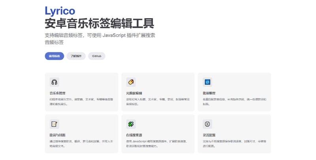The height and width of the screenshot is (160, 316).
Task: Open the blue 使用指南 guide button
Action: click(x=55, y=56)
